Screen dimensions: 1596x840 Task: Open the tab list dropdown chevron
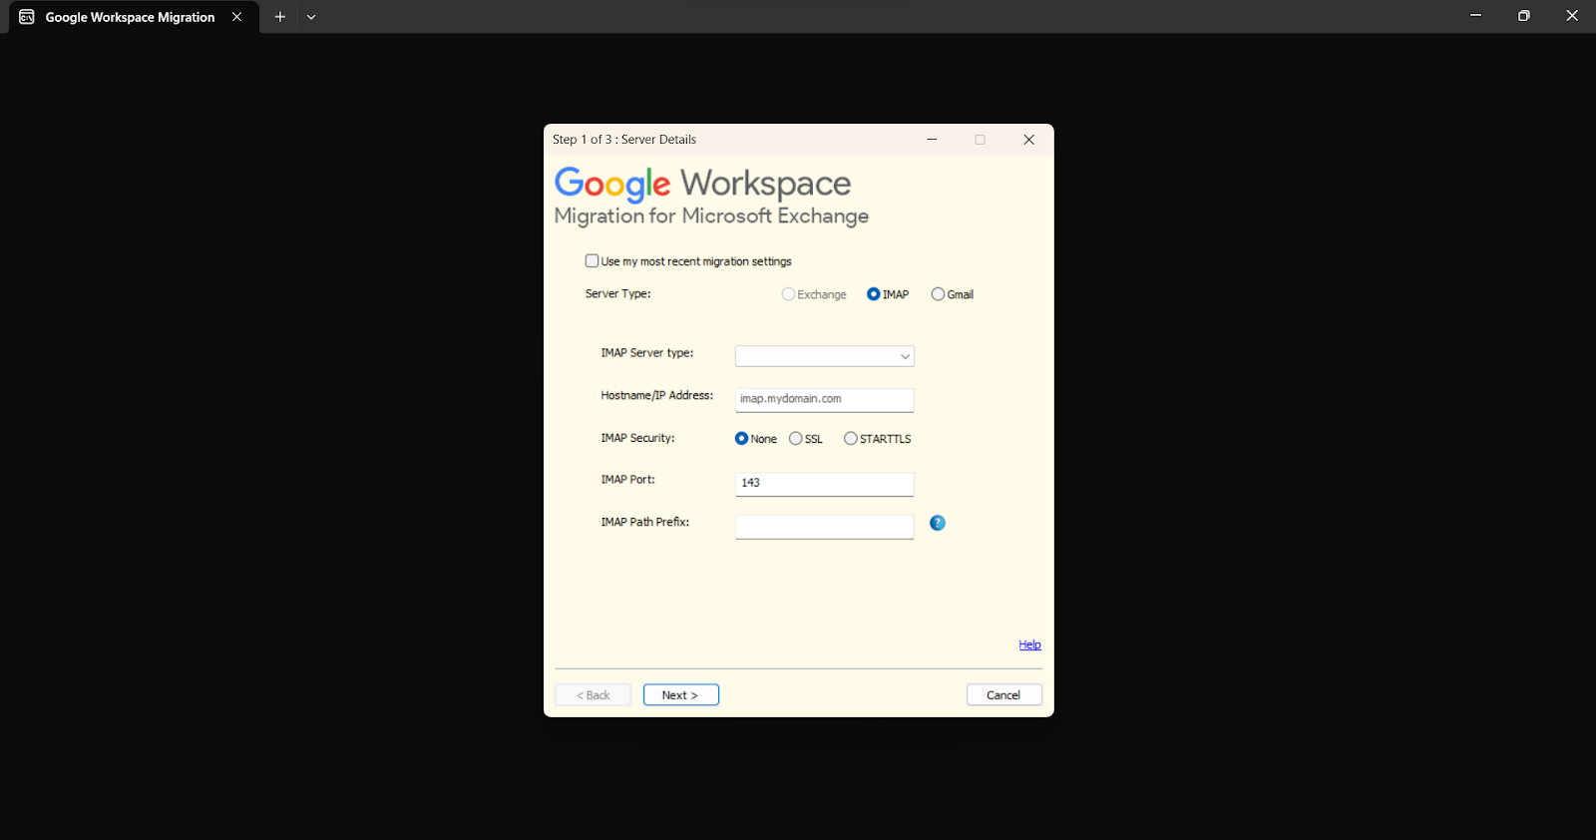pos(311,17)
